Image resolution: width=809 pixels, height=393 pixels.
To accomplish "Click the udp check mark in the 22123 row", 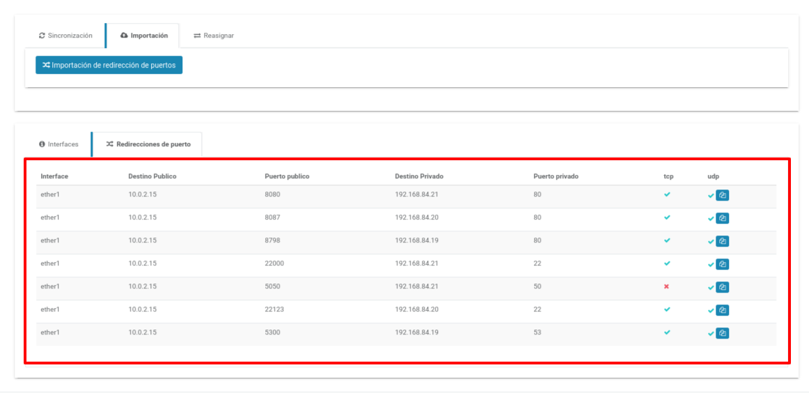I will click(x=711, y=311).
